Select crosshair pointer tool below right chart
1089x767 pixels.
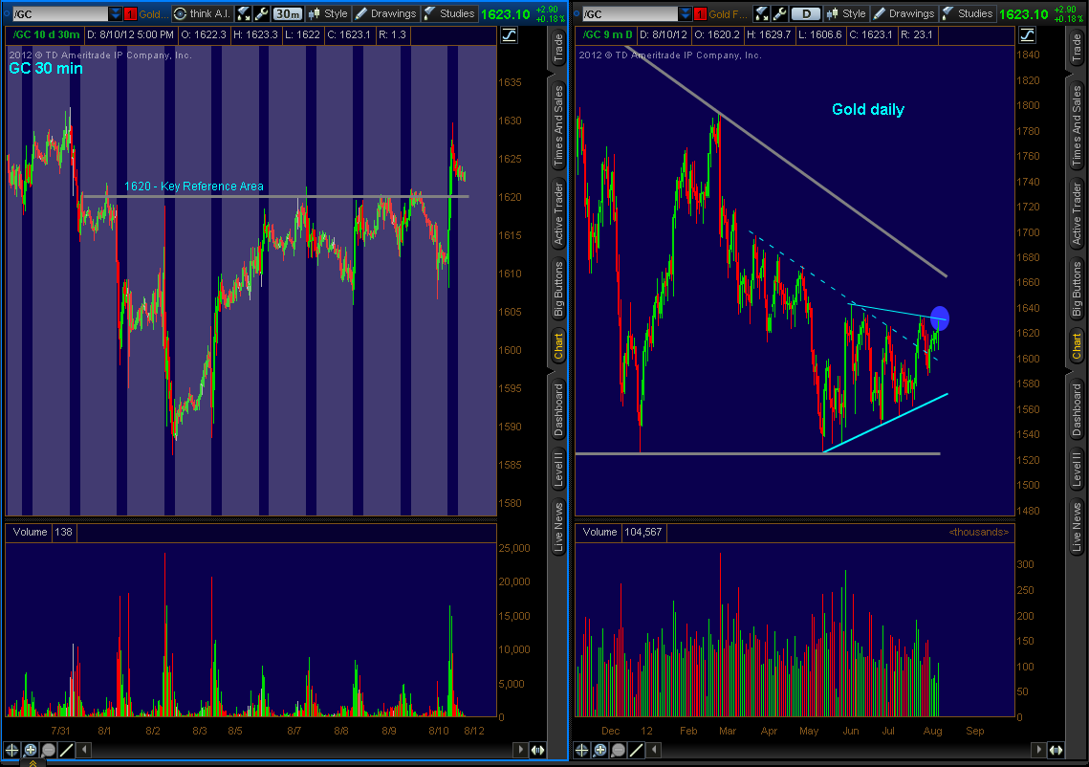pyautogui.click(x=582, y=750)
